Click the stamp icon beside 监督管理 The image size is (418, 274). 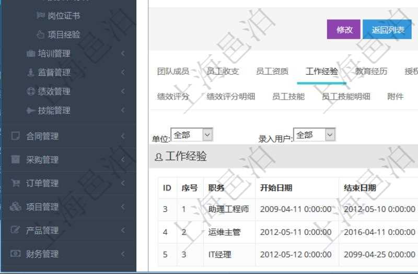point(31,72)
